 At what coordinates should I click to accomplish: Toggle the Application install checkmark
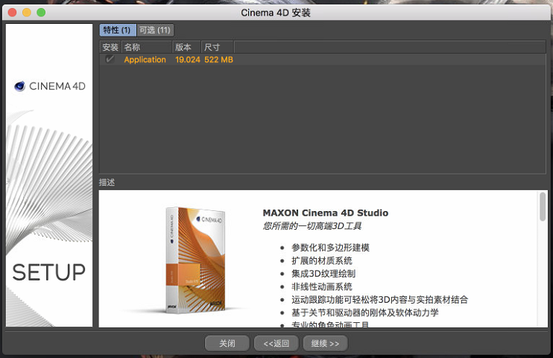pyautogui.click(x=110, y=59)
